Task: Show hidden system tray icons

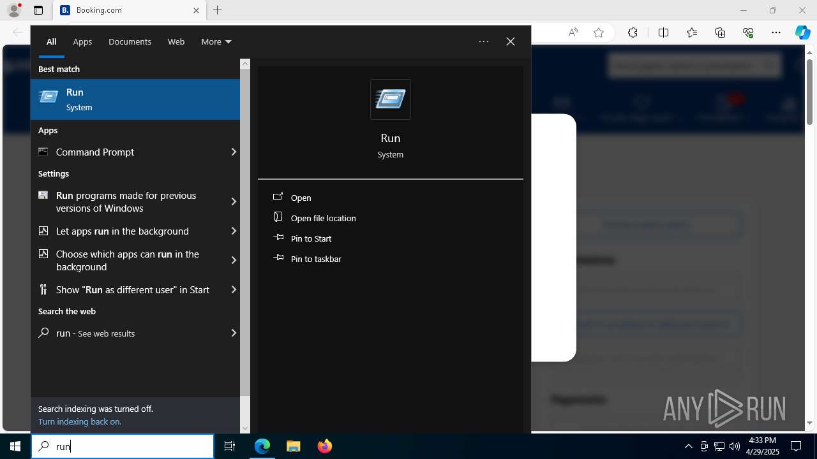Action: coord(688,446)
